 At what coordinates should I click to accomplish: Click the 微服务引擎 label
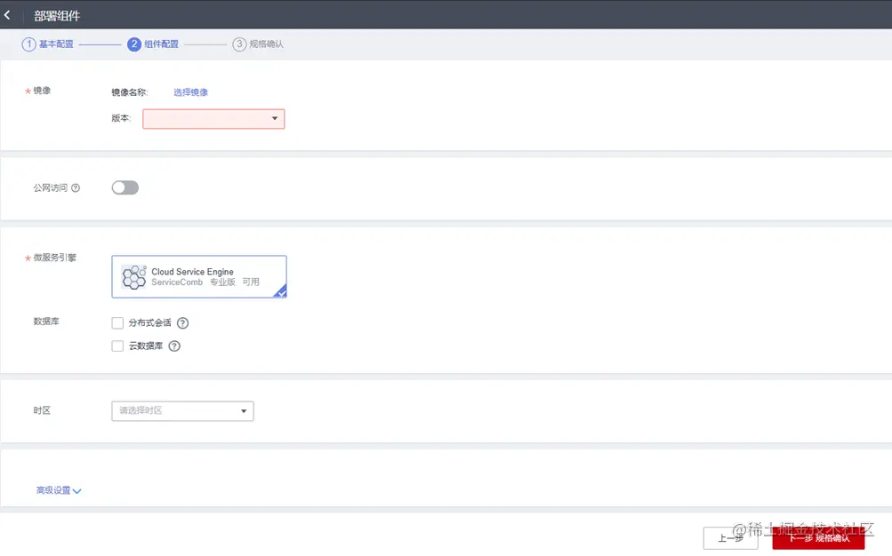tap(54, 258)
